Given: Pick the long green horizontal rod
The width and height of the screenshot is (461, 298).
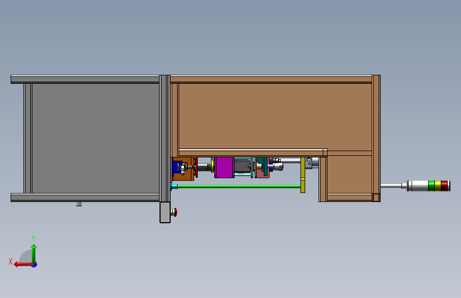Looking at the screenshot, I should [x=239, y=186].
